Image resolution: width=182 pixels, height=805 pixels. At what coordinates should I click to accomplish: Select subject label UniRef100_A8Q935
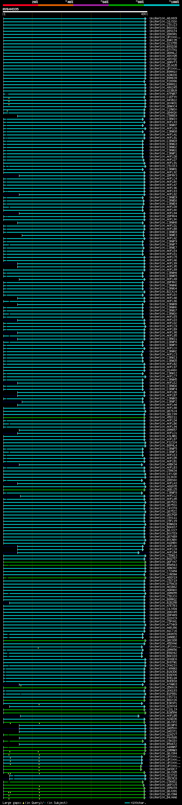[163, 486]
